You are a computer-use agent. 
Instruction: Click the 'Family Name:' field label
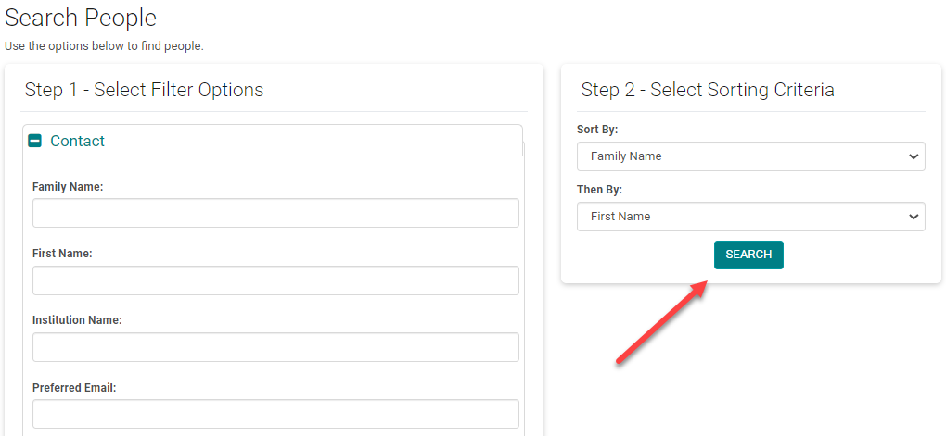tap(68, 187)
